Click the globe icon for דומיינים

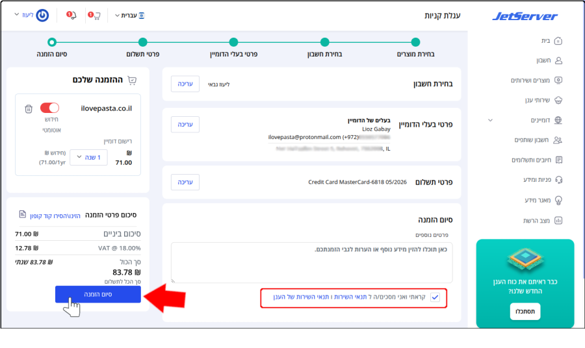coord(558,120)
